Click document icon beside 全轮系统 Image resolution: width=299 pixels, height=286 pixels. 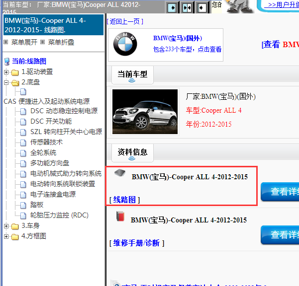click(23, 153)
